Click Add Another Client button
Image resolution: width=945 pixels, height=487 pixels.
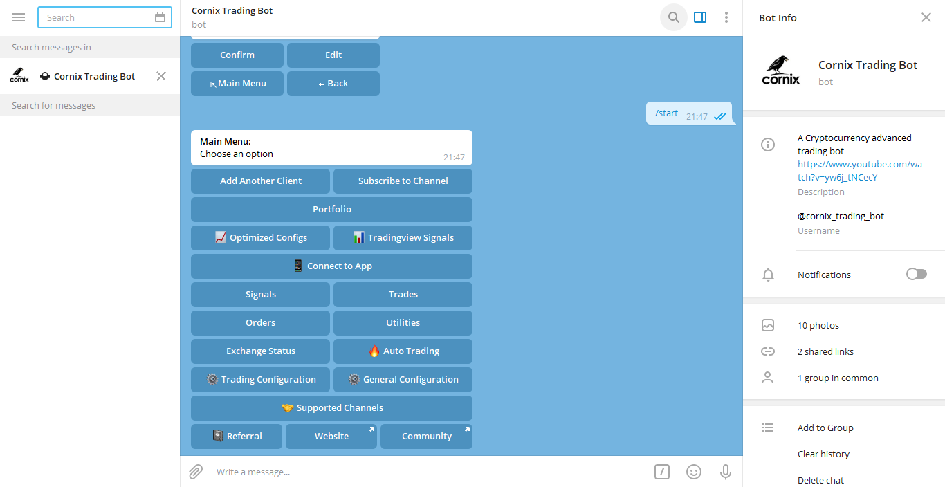(x=261, y=181)
